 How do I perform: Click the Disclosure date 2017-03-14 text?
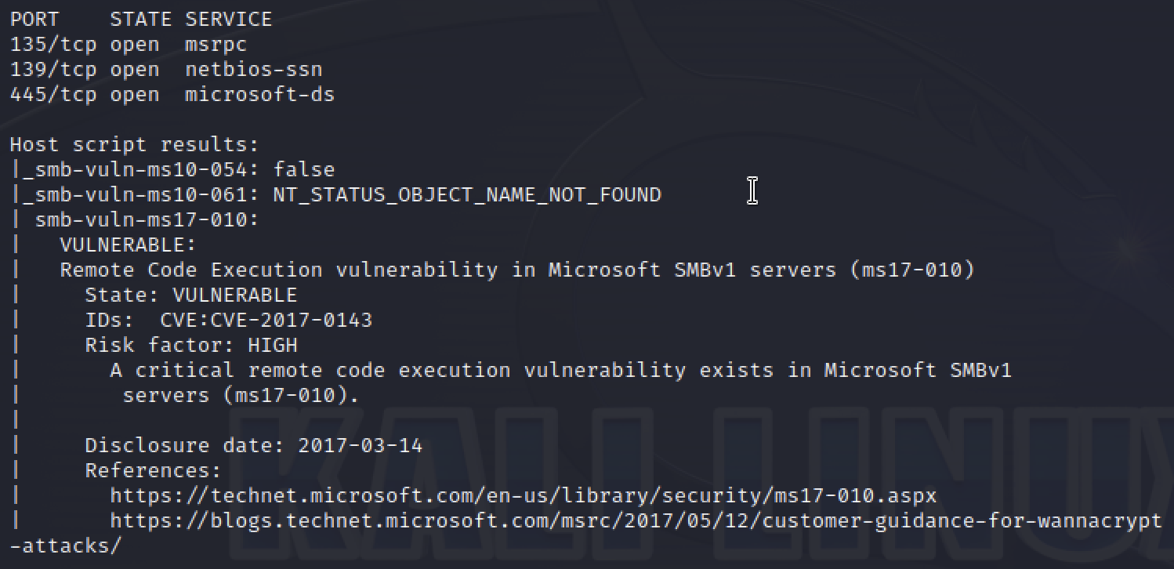[x=254, y=446]
